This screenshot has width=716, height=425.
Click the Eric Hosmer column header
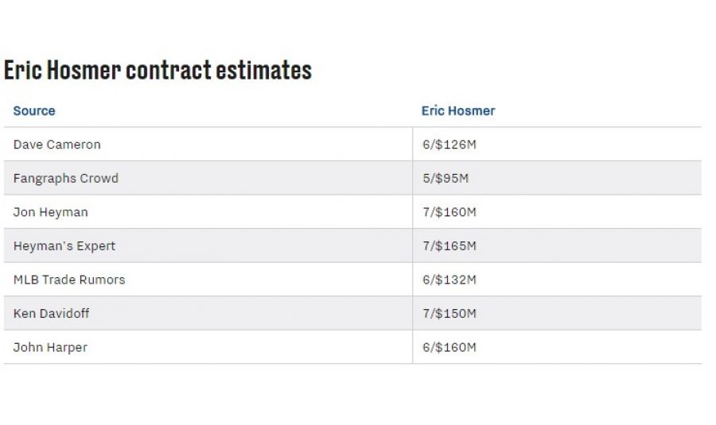(x=457, y=111)
